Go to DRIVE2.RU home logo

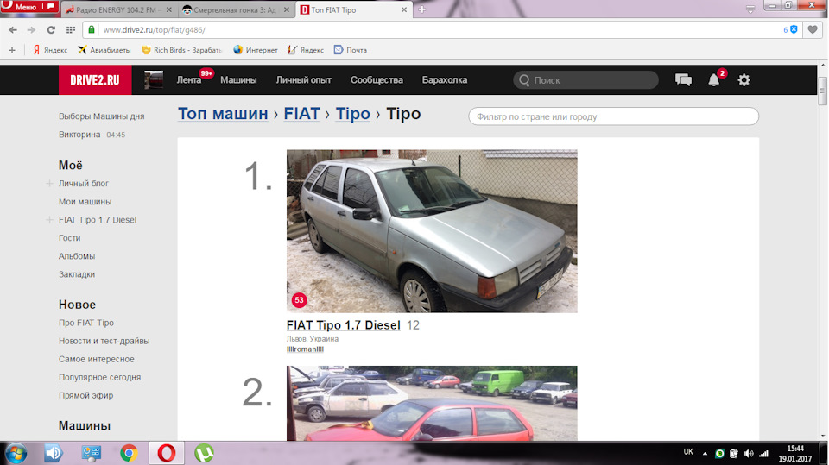point(95,80)
